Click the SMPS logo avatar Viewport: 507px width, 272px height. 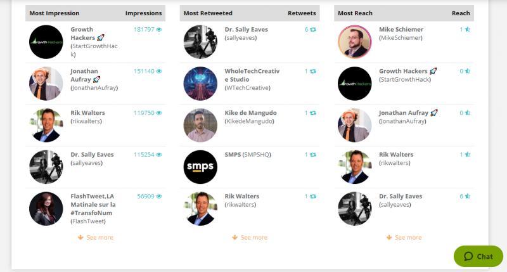point(200,167)
